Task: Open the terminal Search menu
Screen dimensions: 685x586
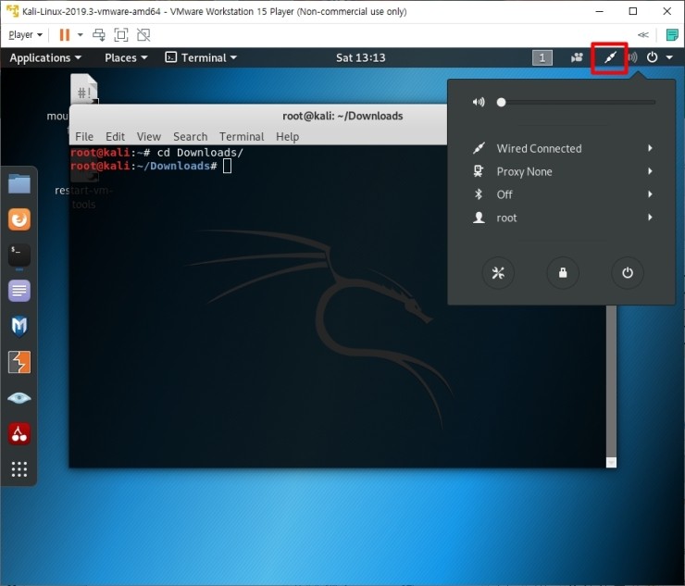Action: click(x=190, y=137)
